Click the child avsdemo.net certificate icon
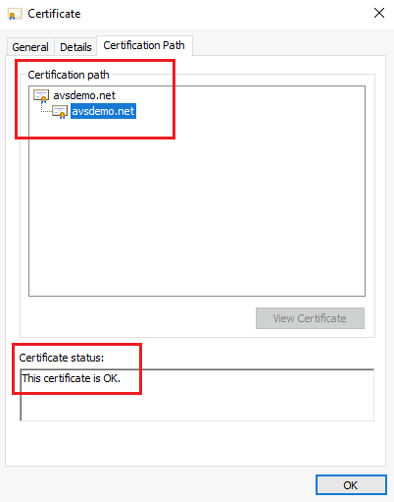 coord(60,112)
